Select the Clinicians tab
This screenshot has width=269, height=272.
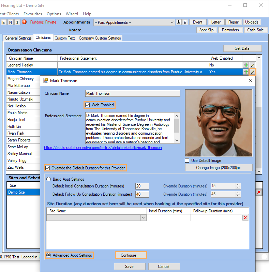(x=43, y=37)
